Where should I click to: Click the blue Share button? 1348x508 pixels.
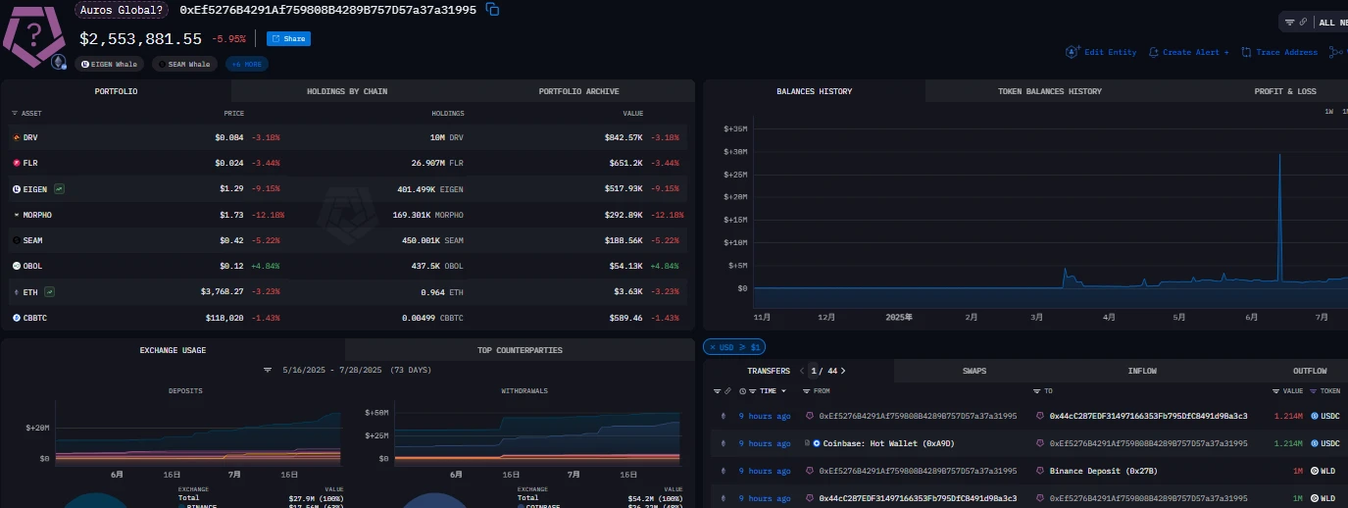pos(288,39)
